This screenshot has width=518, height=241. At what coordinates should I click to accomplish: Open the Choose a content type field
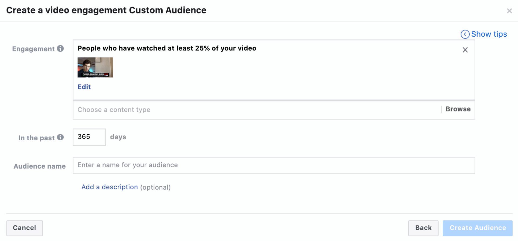(256, 110)
